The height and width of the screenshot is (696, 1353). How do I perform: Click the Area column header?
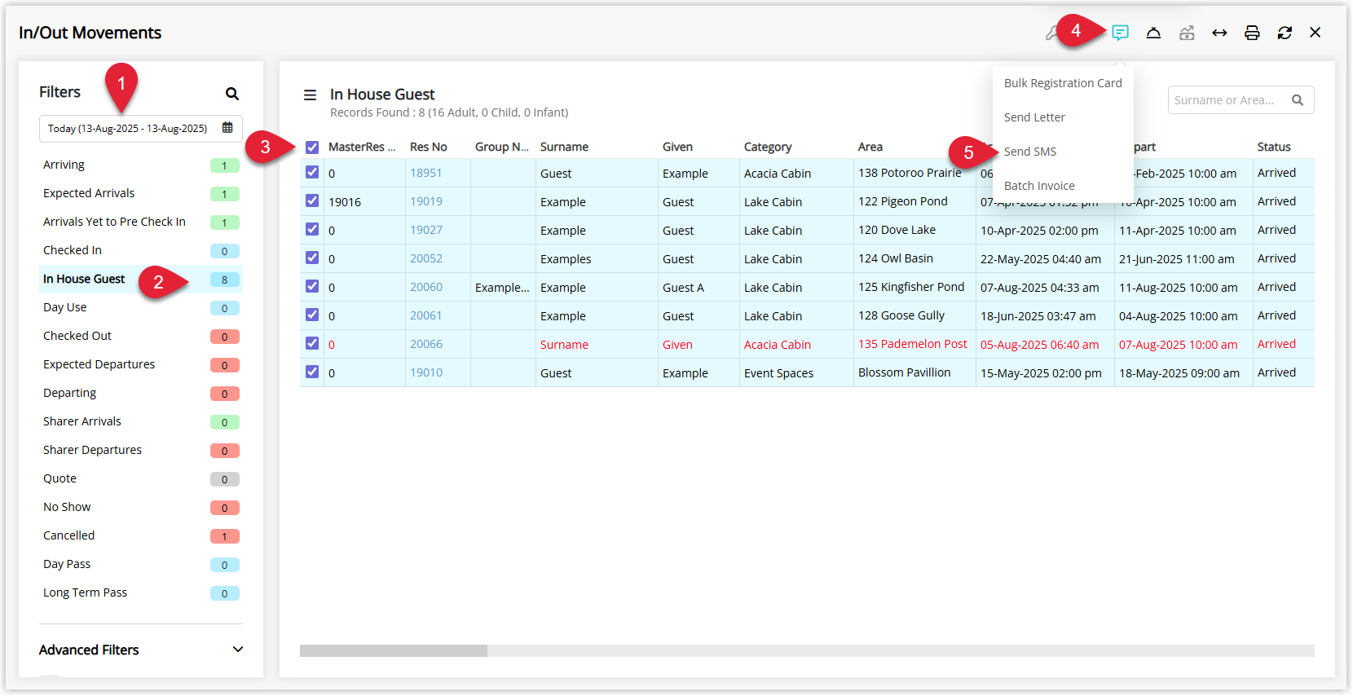(x=870, y=147)
